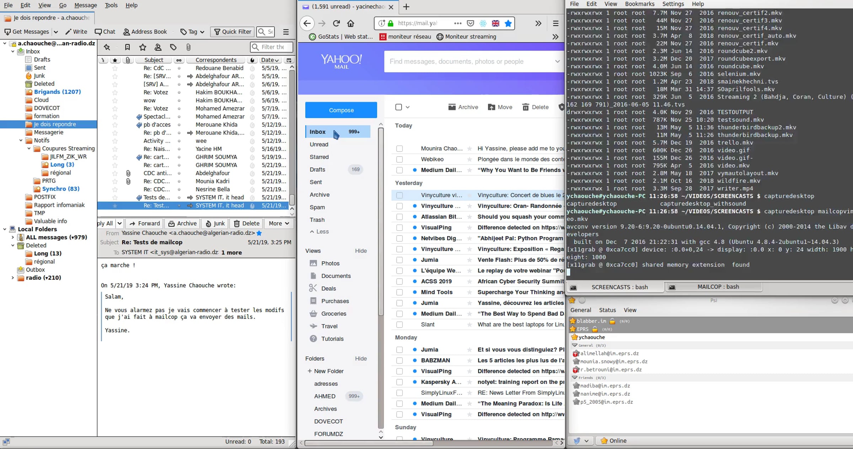Tick the Slant email checkbox
This screenshot has height=449, width=853.
pyautogui.click(x=399, y=324)
